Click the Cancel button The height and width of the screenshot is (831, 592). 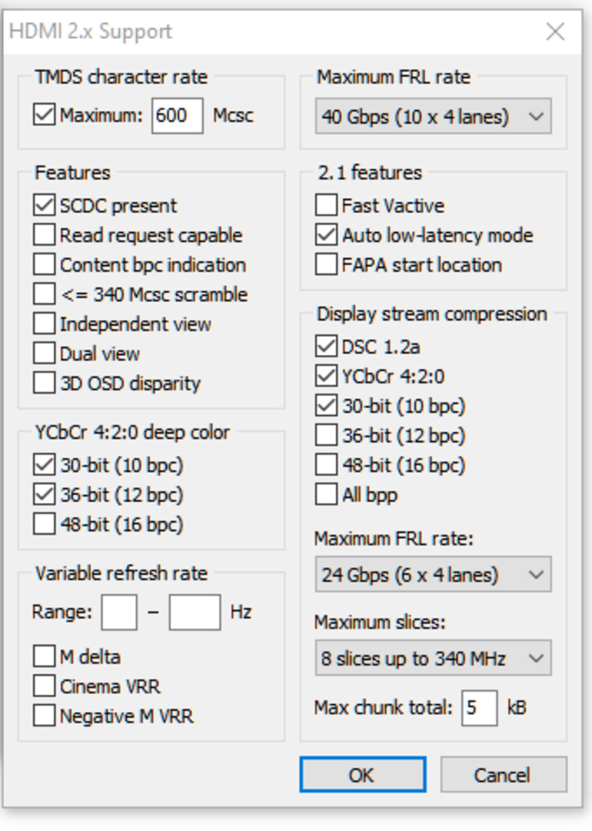pos(503,775)
